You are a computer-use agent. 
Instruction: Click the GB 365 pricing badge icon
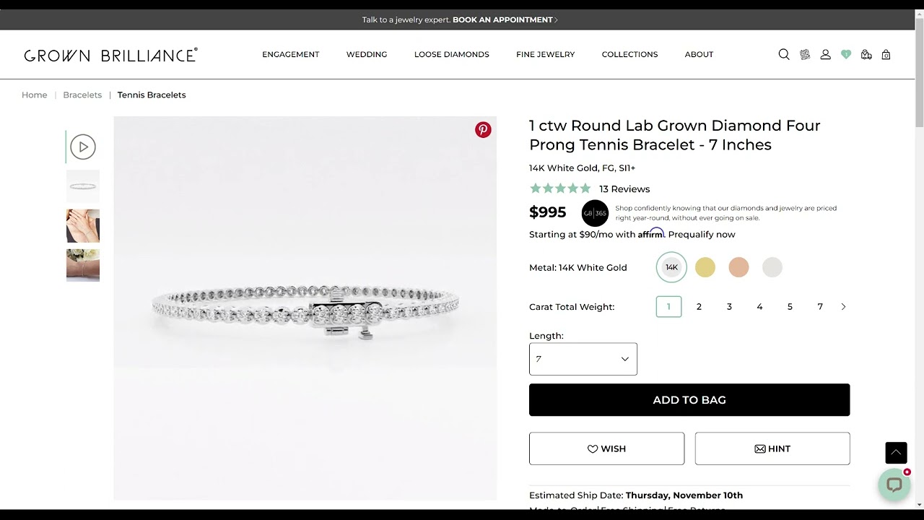pos(595,213)
